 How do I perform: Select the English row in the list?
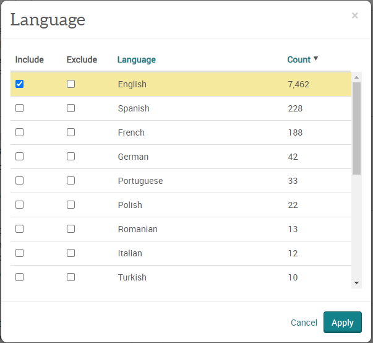pyautogui.click(x=181, y=84)
